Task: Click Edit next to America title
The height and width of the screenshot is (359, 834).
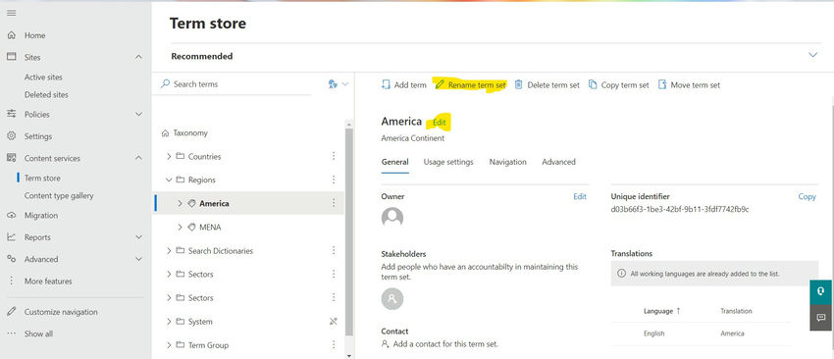Action: pos(440,123)
